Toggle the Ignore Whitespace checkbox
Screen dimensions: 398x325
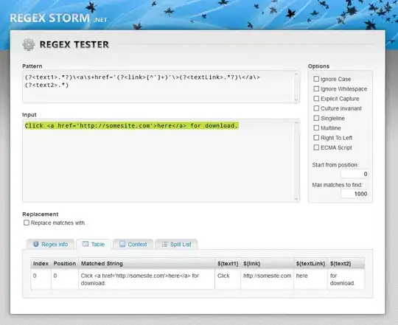[x=316, y=88]
